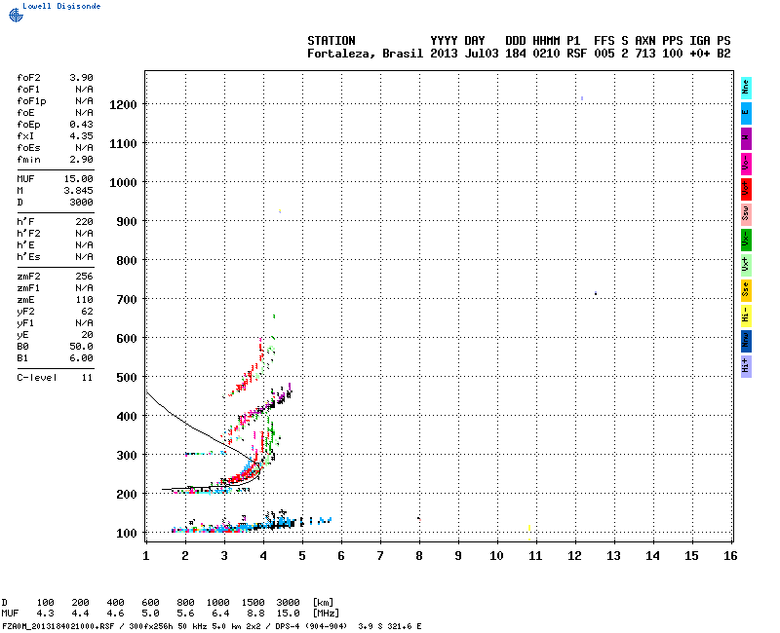Click the foF1 label
This screenshot has height=633, width=780.
tap(28, 90)
